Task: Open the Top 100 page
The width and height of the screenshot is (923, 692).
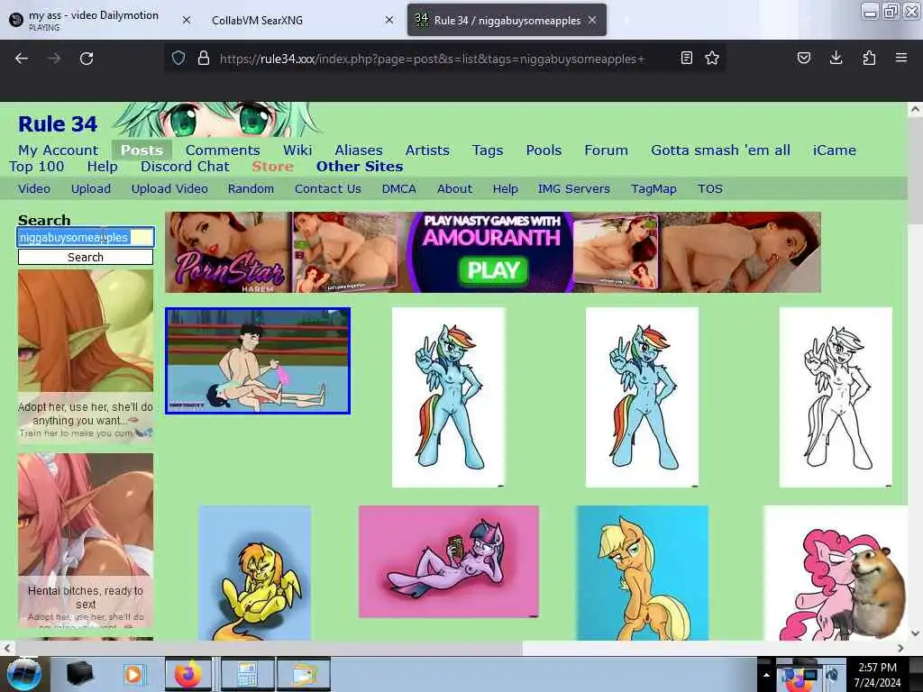Action: [x=36, y=167]
